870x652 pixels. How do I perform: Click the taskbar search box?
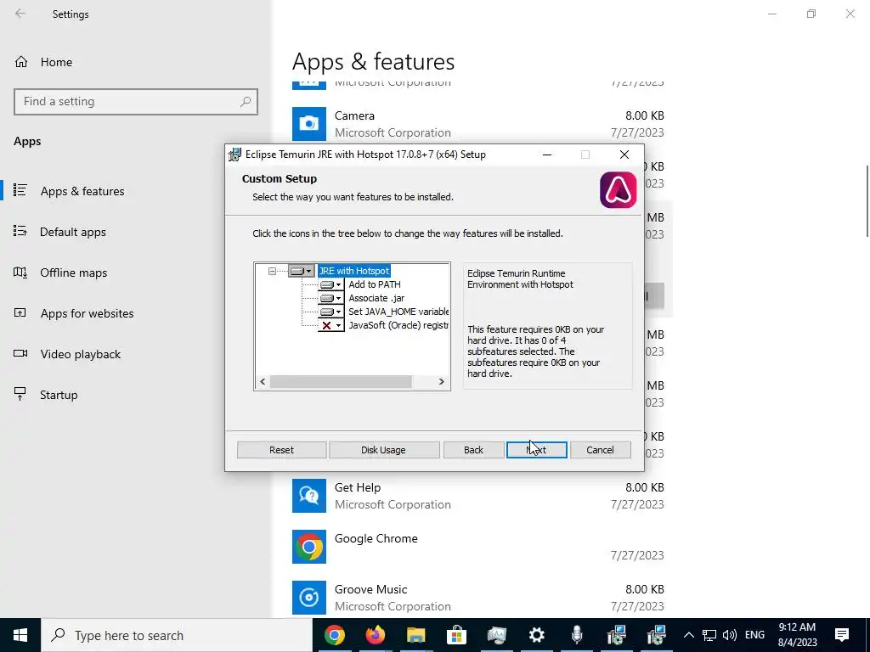[x=177, y=635]
